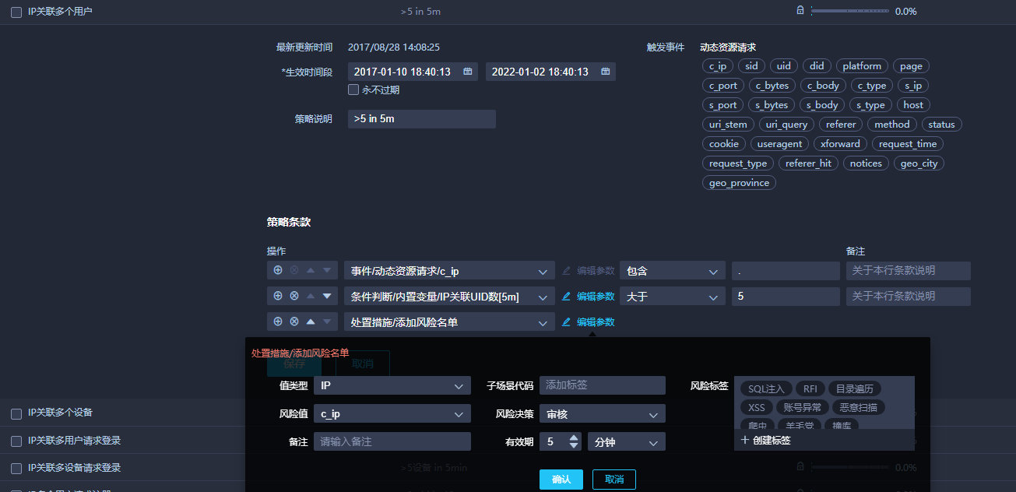The height and width of the screenshot is (492, 1016).
Task: Open the 条件判断/内置变量/IP关联UID数 dropdown
Action: [x=449, y=297]
